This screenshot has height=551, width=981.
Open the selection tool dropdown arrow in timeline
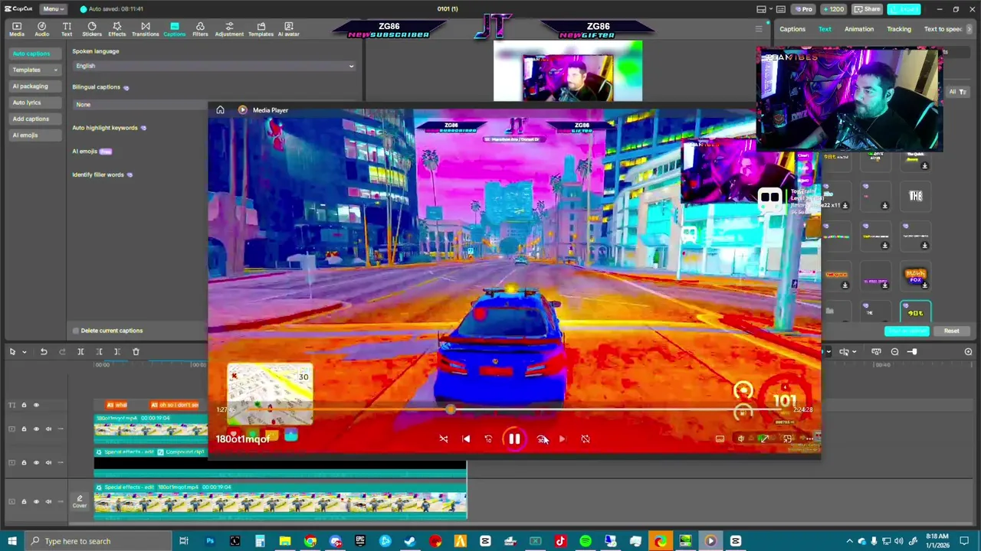[x=25, y=352]
